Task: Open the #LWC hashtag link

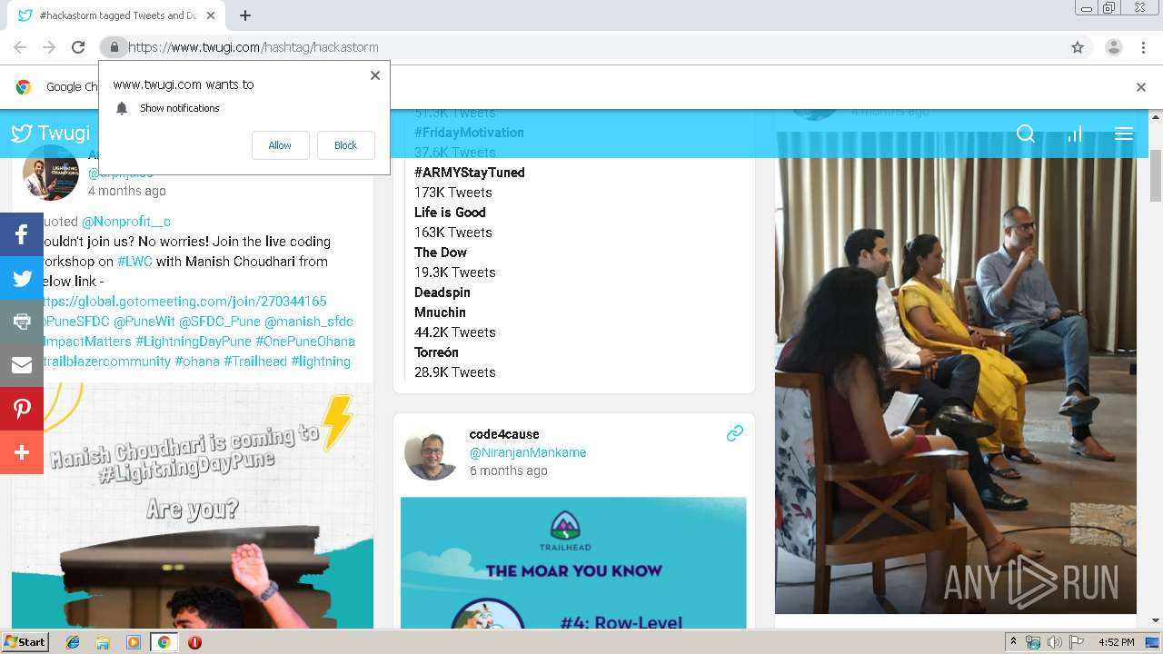Action: [134, 262]
